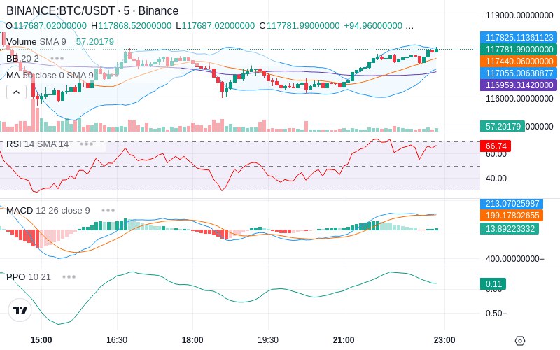Open more options for BB 20 2 indicator
The image size is (560, 350).
point(57,59)
